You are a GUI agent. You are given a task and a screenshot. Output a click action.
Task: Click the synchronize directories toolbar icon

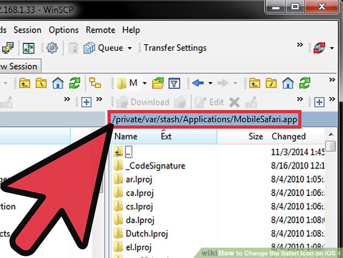point(29,48)
